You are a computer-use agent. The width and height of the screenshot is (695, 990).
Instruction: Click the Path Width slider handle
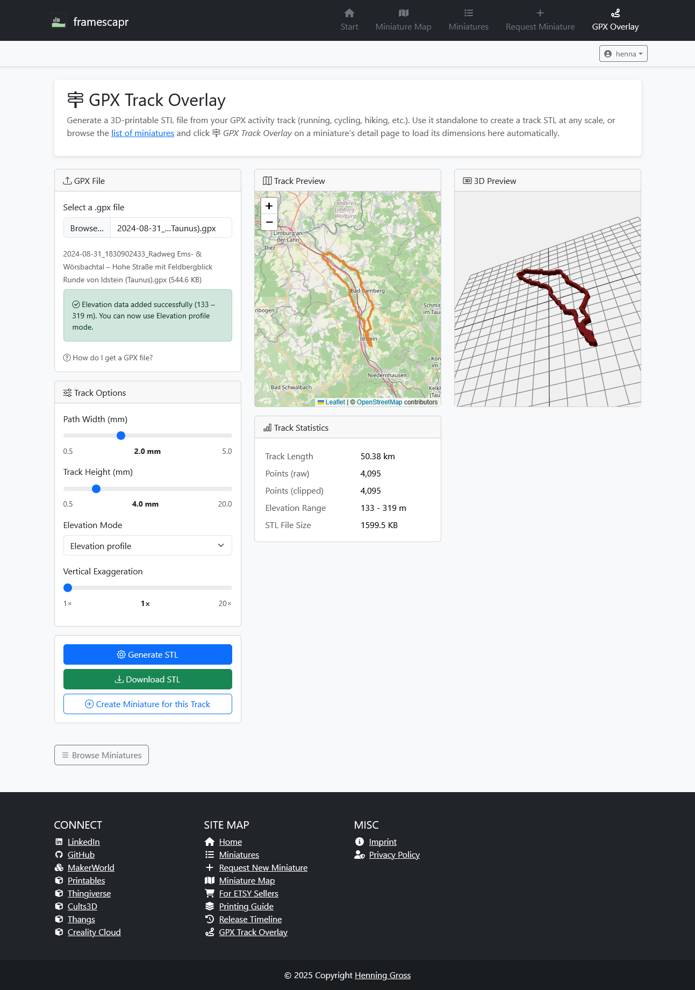click(x=121, y=436)
